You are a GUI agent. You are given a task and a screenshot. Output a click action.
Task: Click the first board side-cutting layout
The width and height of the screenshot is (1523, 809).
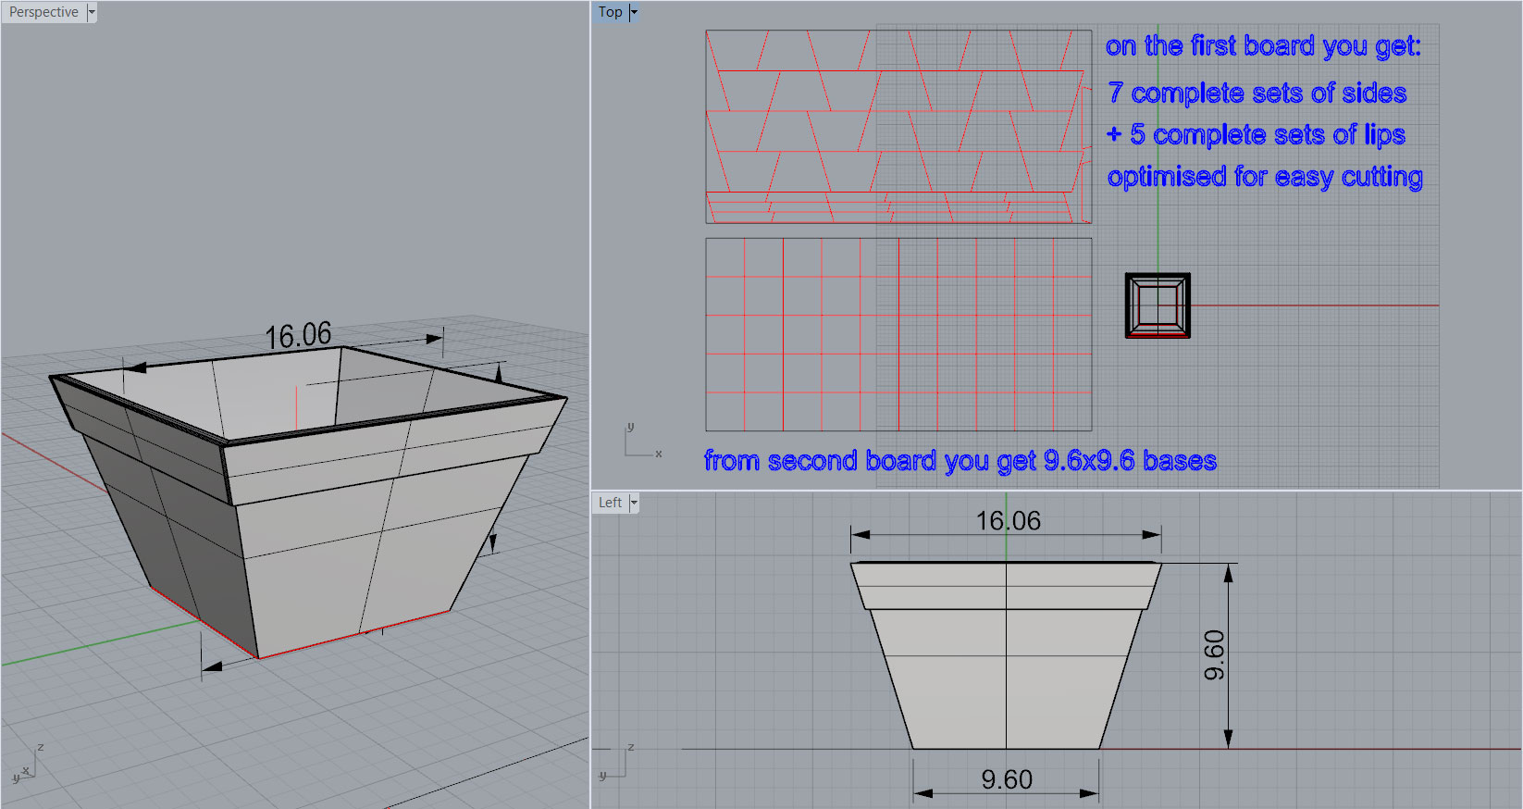(898, 126)
